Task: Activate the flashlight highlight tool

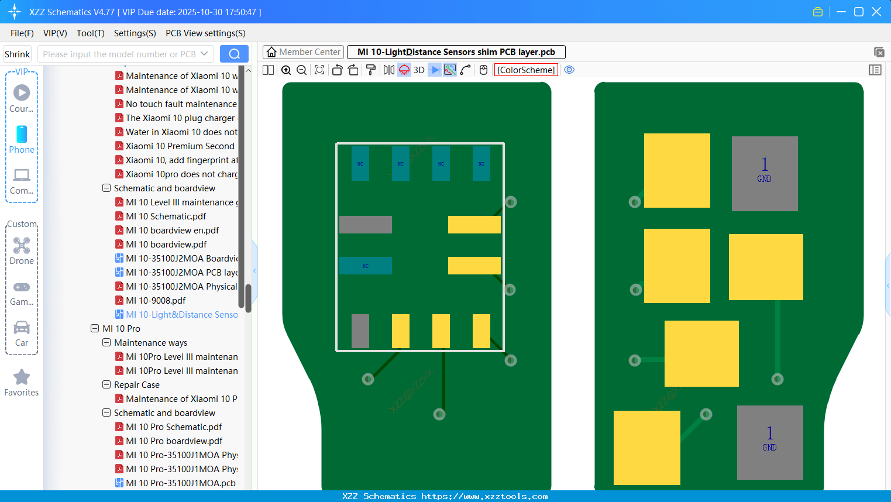Action: click(404, 70)
